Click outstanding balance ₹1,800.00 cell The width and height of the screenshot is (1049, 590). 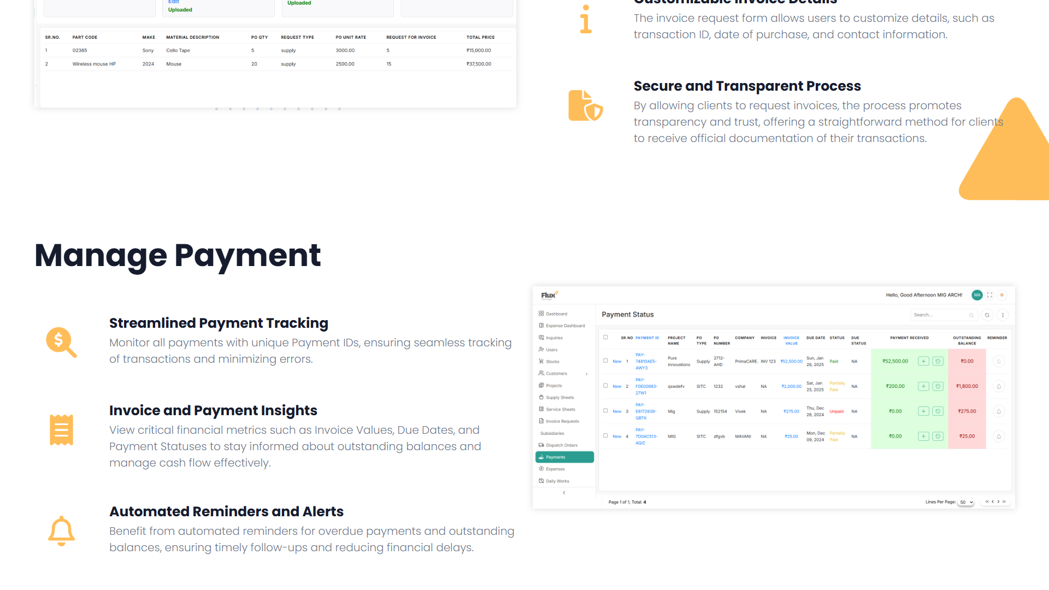pyautogui.click(x=967, y=386)
